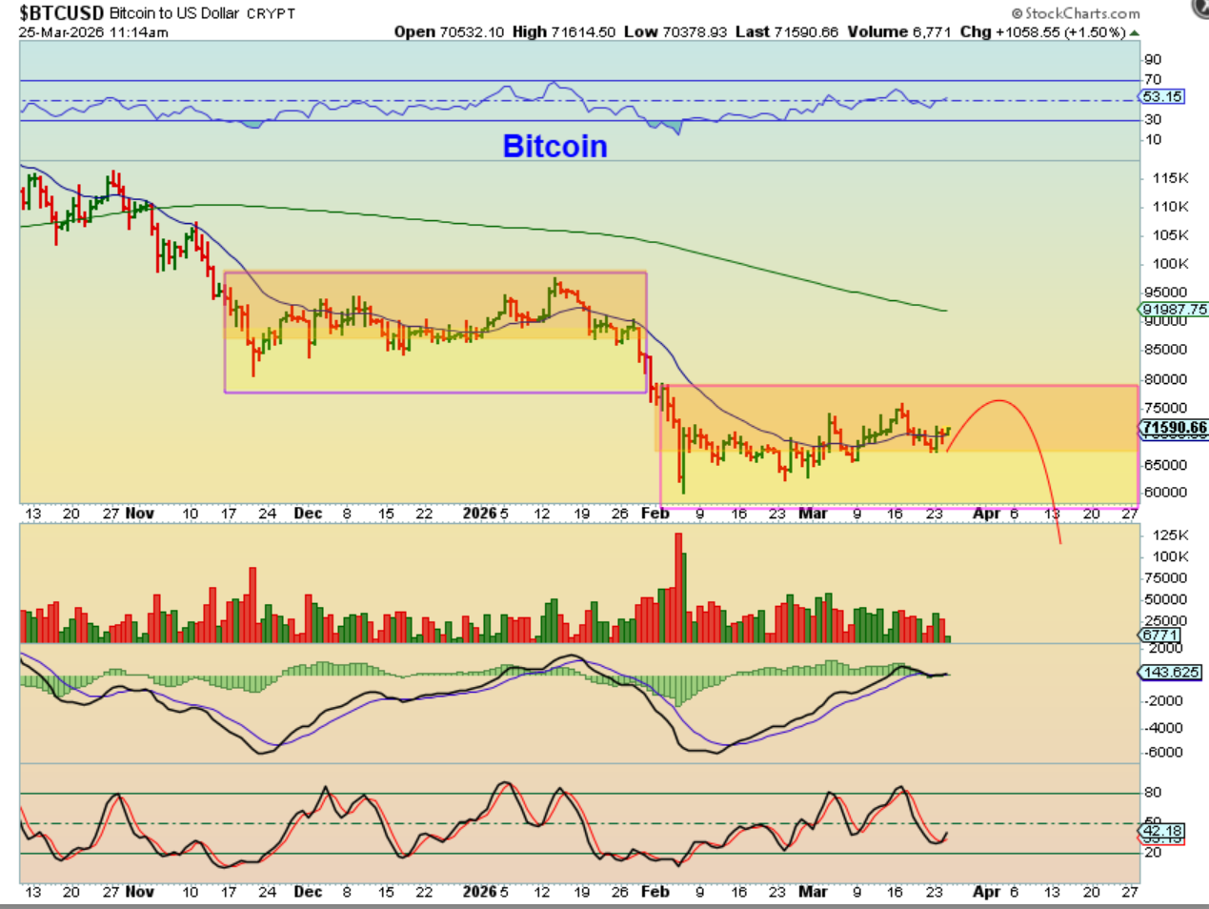
Task: Click the RSI 53.15 value tag
Action: tap(1162, 96)
